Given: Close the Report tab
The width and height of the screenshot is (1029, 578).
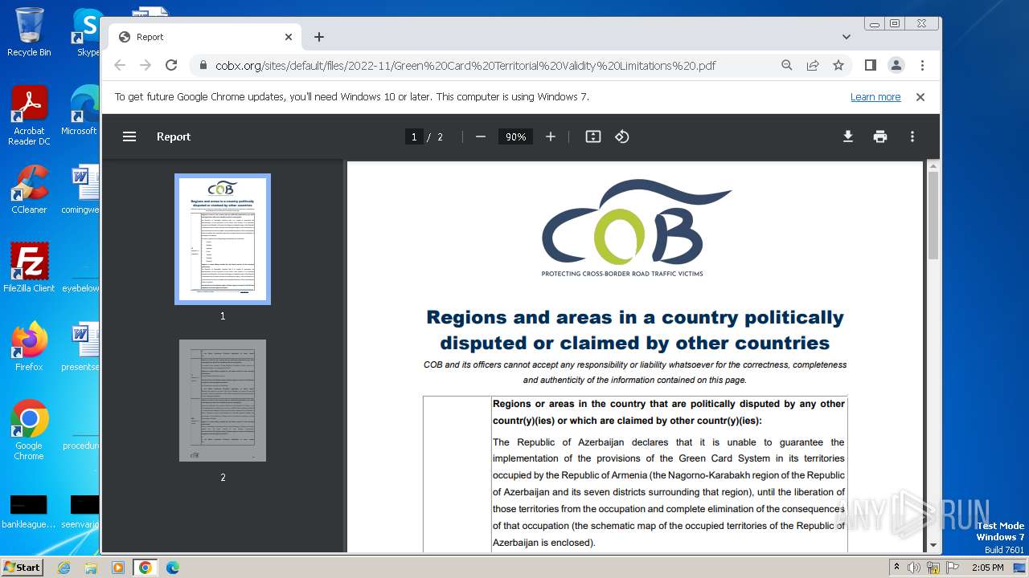Looking at the screenshot, I should 289,37.
